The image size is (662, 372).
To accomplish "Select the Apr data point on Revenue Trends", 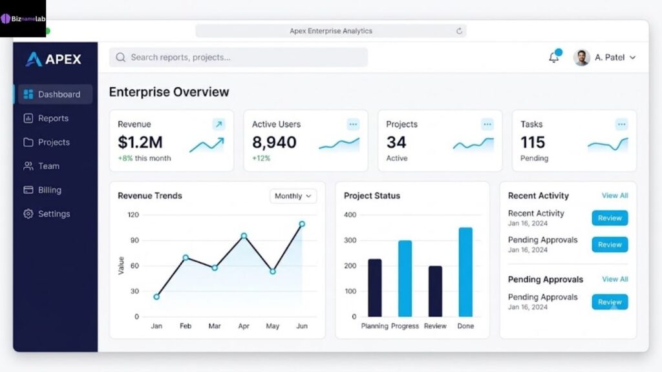I will point(244,236).
